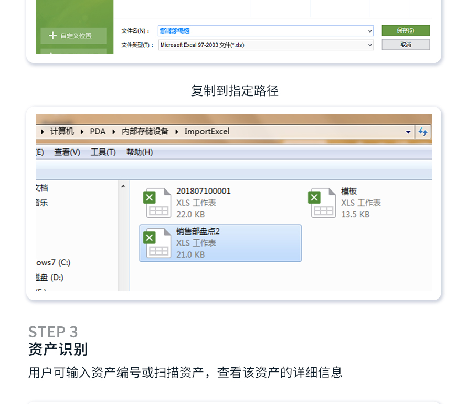Click the plus icon beside 自定义位置
467x404 pixels.
(52, 36)
